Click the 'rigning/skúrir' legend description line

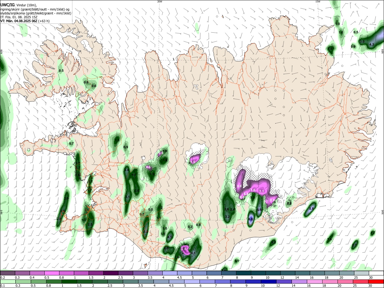click(x=35, y=9)
